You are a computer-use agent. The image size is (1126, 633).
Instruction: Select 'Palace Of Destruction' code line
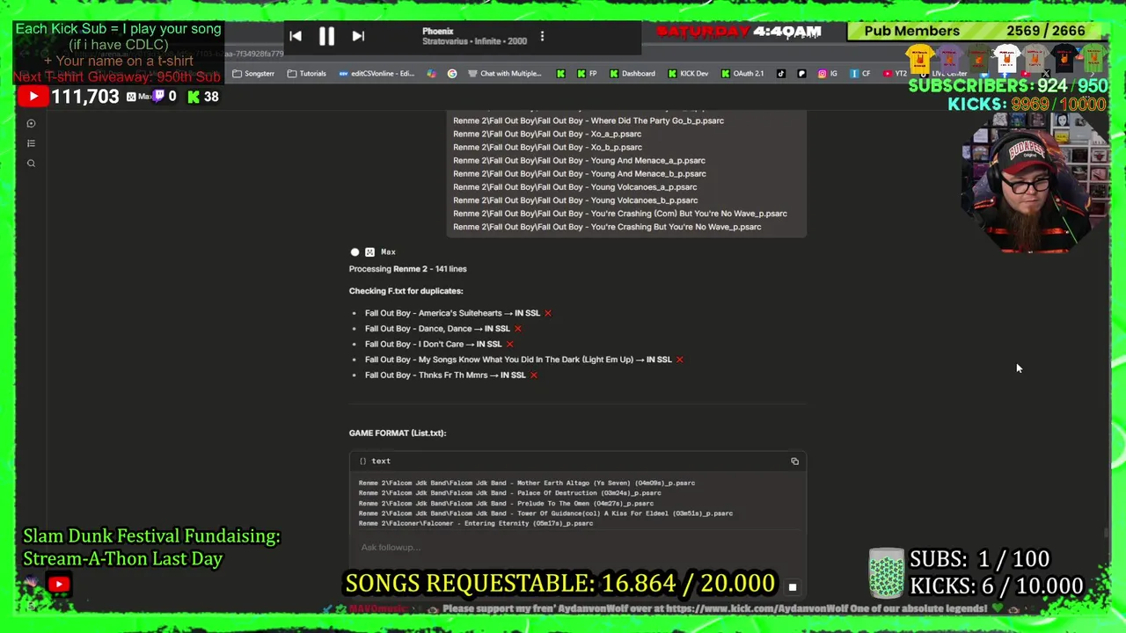pyautogui.click(x=510, y=493)
